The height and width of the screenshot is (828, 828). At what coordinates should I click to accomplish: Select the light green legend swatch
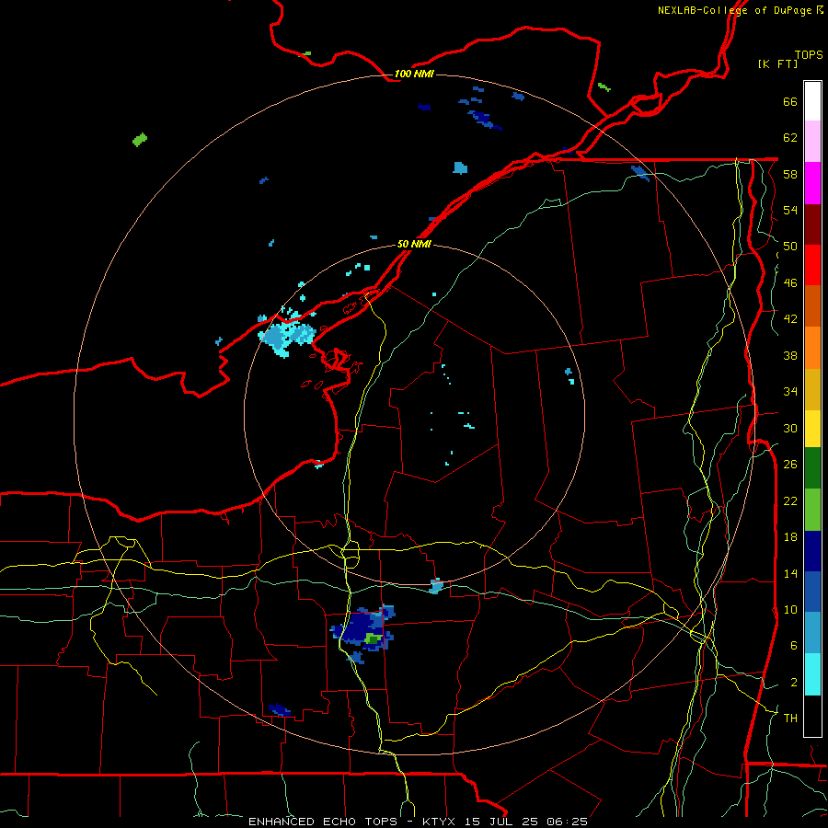click(x=812, y=510)
